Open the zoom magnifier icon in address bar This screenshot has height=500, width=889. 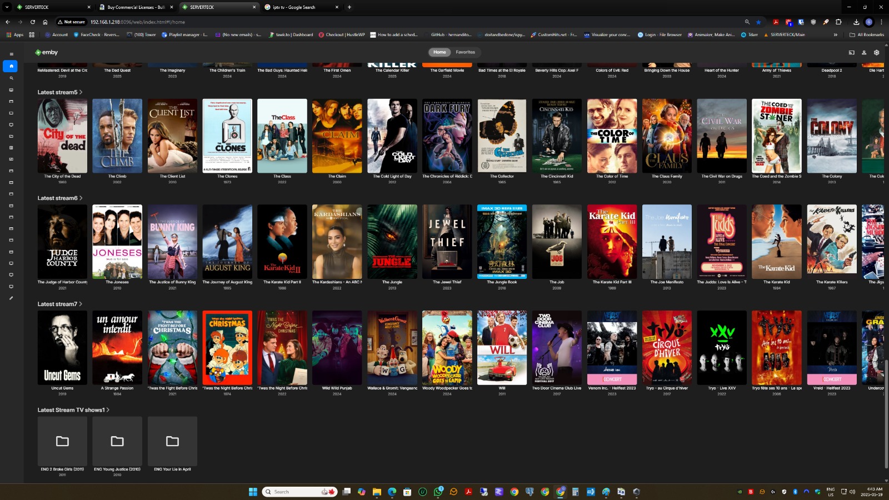[x=747, y=22]
